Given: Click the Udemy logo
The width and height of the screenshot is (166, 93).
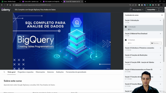Looking at the screenshot, I should click(6, 10).
